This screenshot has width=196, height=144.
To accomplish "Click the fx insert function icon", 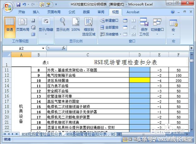I will click(64, 48).
